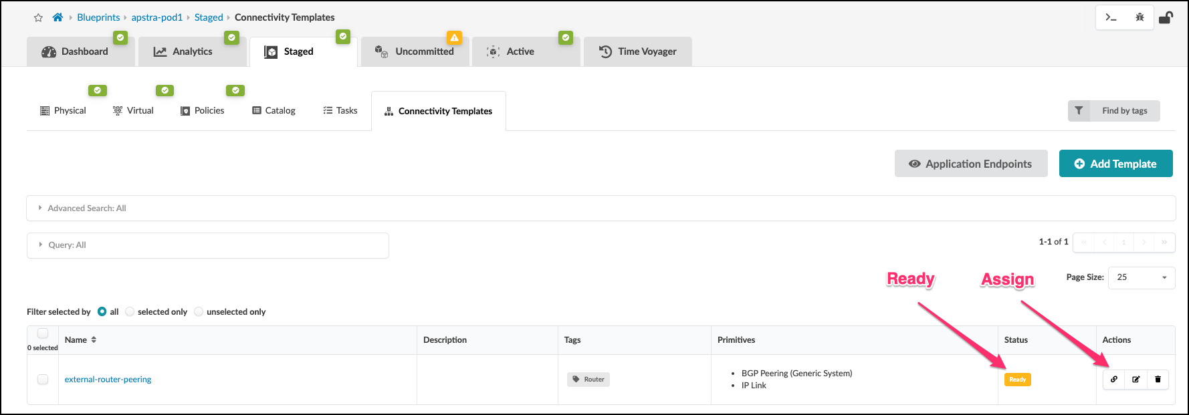Open the terminal prompt icon at top right
1189x415 pixels.
(1111, 17)
